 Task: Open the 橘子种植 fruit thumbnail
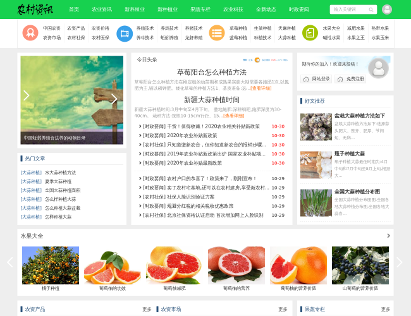(51, 265)
